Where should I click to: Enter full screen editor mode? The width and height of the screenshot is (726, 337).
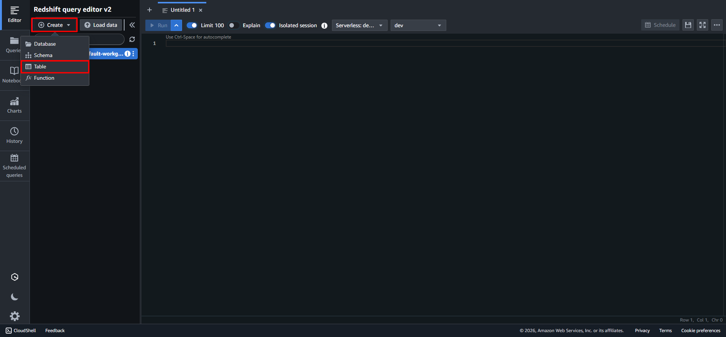pos(702,25)
